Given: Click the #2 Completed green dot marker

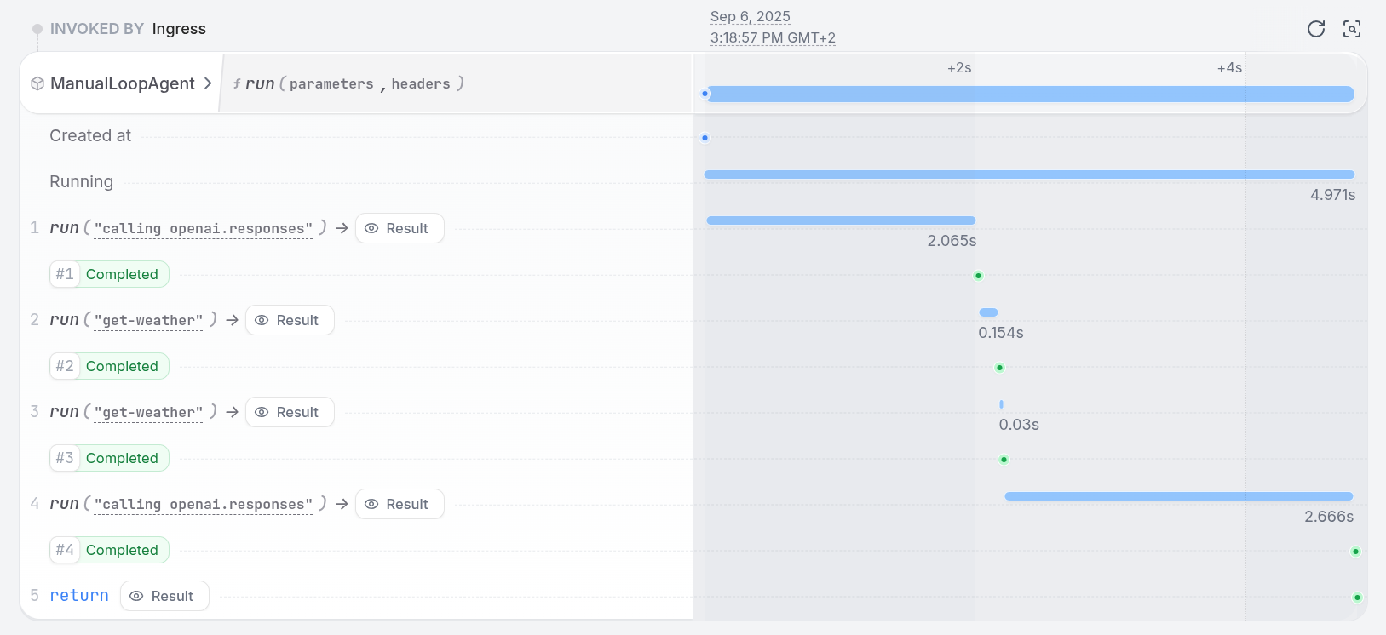Looking at the screenshot, I should (999, 368).
